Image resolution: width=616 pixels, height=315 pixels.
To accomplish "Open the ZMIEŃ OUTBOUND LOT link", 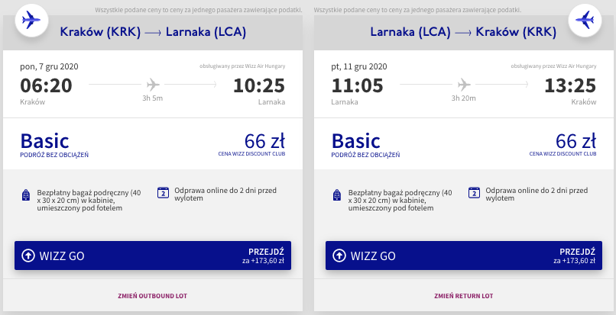I will [x=152, y=296].
